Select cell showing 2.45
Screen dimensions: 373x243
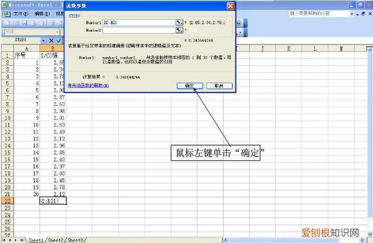click(x=53, y=180)
